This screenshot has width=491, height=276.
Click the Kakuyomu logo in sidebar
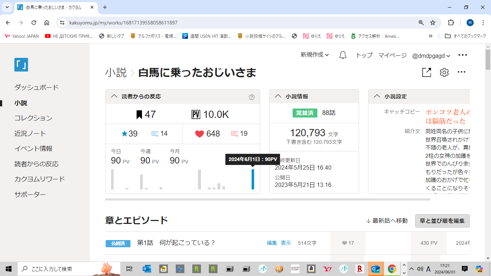pyautogui.click(x=21, y=65)
